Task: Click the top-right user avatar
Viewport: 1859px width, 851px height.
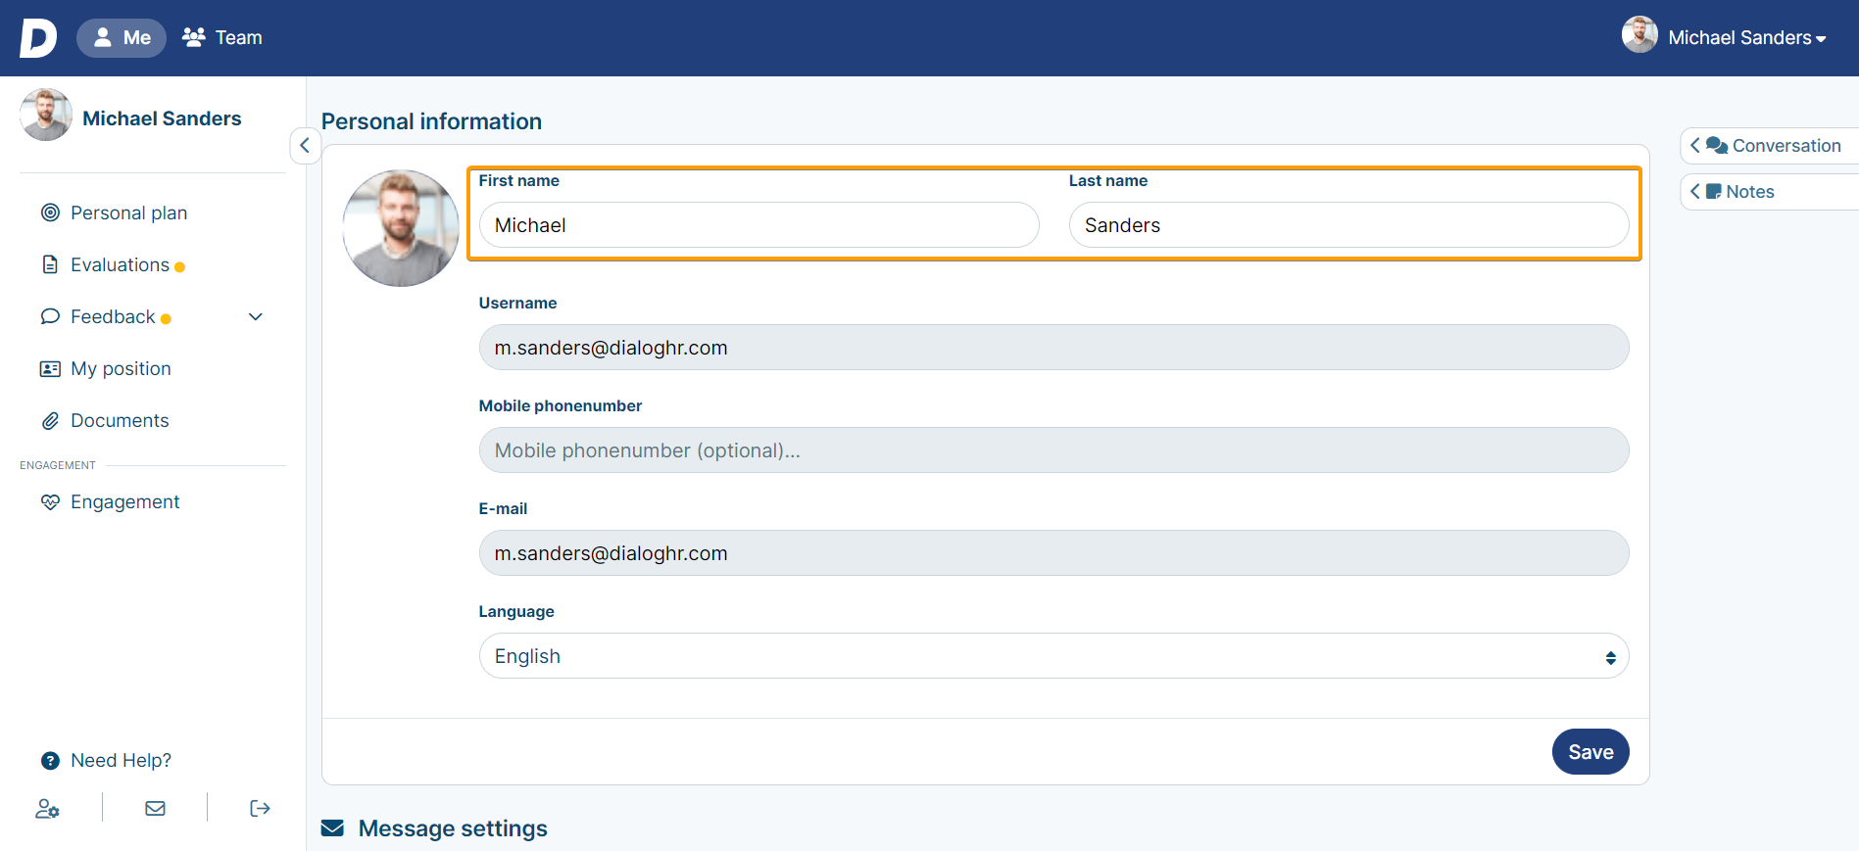Action: tap(1639, 34)
